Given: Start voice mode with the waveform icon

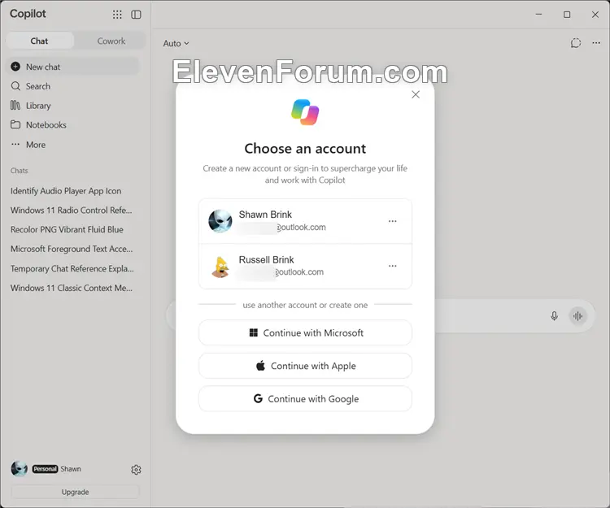Looking at the screenshot, I should point(578,316).
